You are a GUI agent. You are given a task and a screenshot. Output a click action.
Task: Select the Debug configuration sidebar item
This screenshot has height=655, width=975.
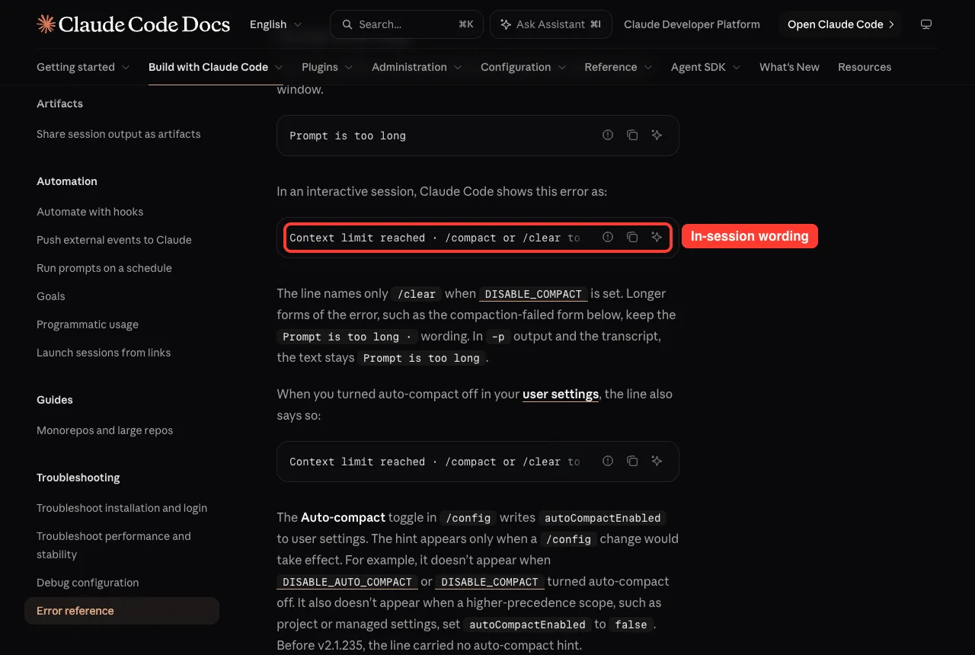coord(88,583)
